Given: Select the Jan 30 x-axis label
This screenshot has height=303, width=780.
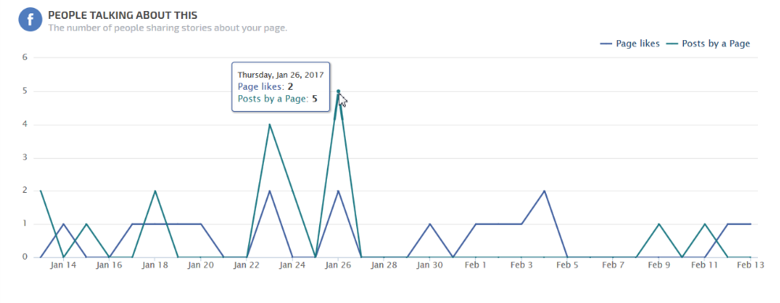Looking at the screenshot, I should click(x=430, y=266).
